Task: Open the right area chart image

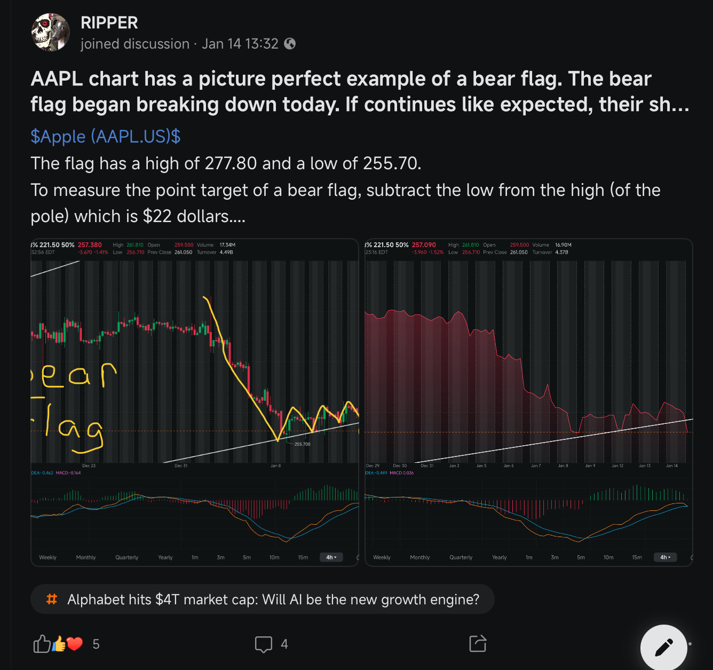Action: pyautogui.click(x=529, y=402)
